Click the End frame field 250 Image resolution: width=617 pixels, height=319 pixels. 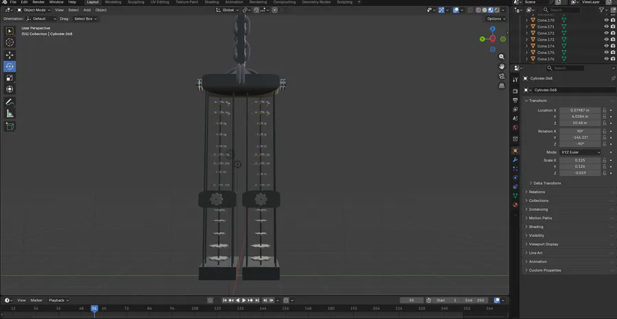pos(475,300)
